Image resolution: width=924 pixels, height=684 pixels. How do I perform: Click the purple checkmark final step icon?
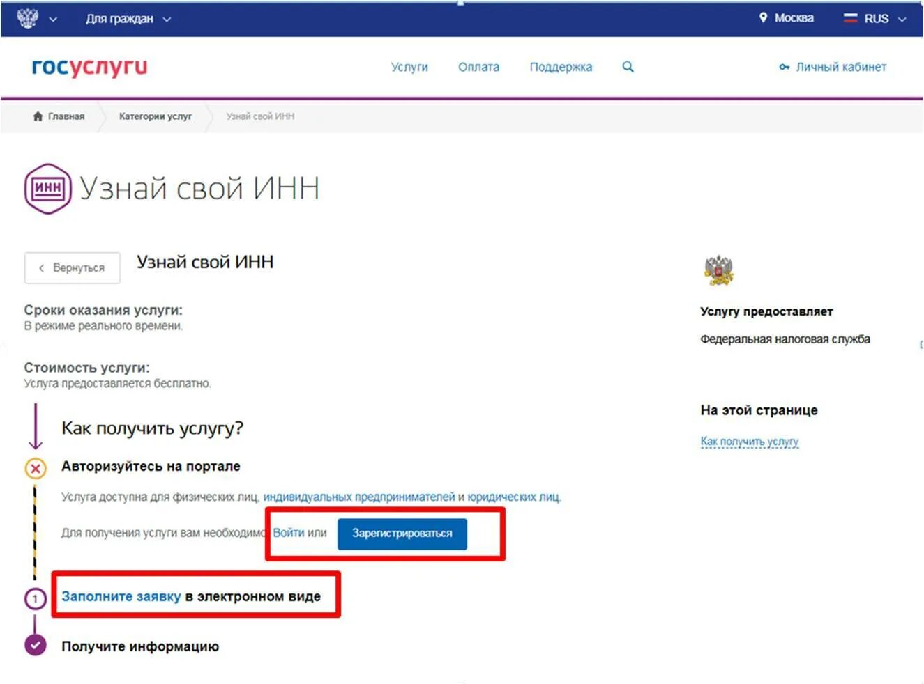tap(36, 646)
